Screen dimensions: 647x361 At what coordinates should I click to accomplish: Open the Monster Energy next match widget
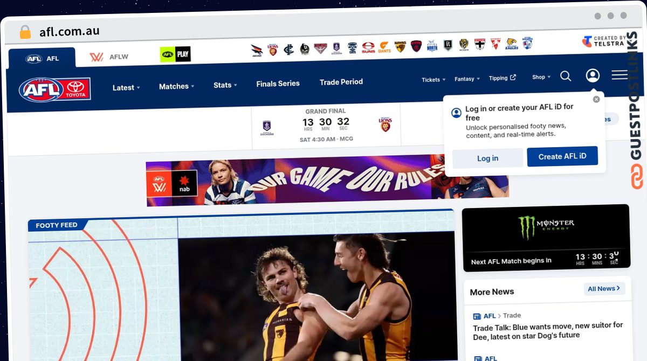(x=546, y=238)
